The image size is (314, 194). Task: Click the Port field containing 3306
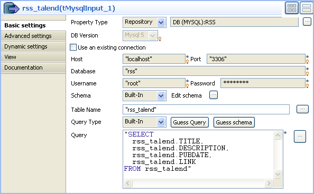pyautogui.click(x=256, y=59)
